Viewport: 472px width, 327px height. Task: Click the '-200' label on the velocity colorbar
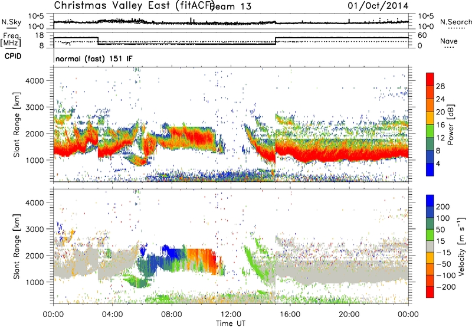click(x=446, y=287)
